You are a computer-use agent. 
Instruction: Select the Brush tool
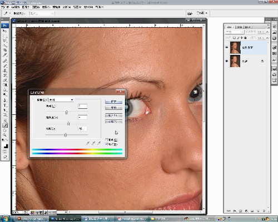pyautogui.click(x=5, y=65)
